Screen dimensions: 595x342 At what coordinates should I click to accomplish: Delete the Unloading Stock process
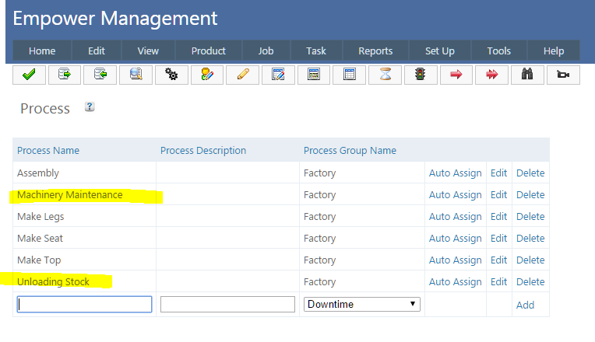click(530, 282)
